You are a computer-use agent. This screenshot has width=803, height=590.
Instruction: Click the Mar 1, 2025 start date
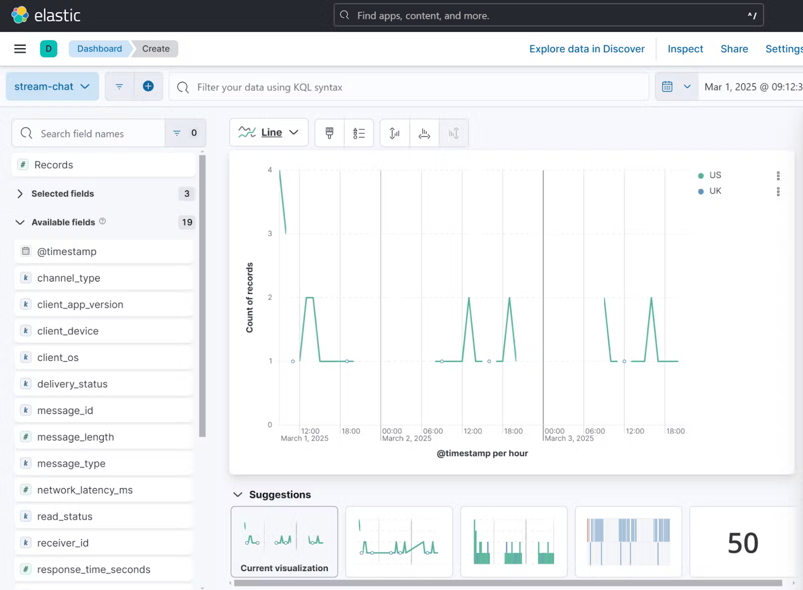pos(753,87)
